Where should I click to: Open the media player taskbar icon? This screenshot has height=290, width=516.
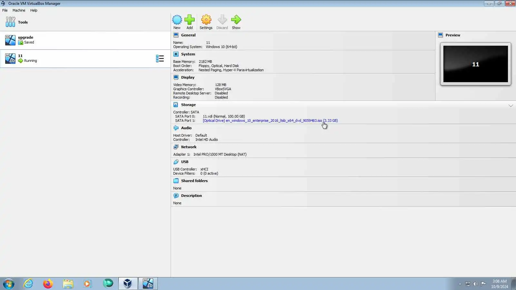click(x=87, y=284)
